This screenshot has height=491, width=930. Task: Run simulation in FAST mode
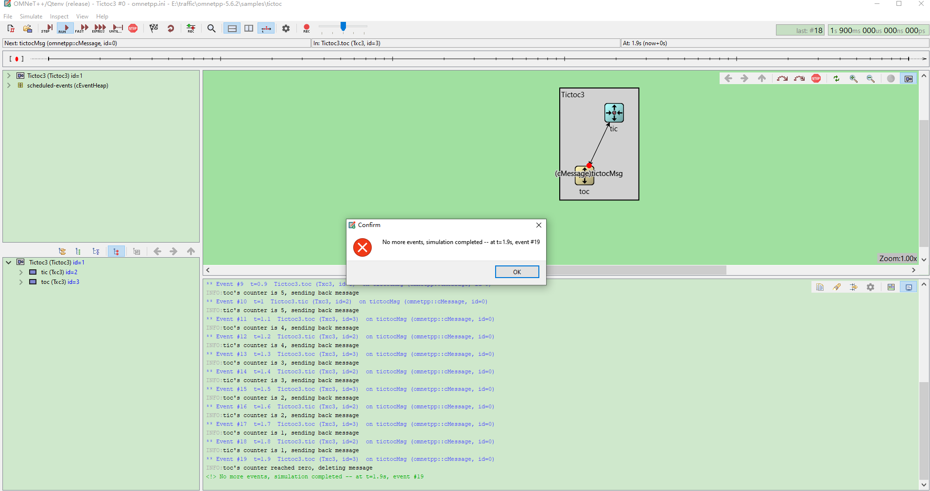(82, 29)
